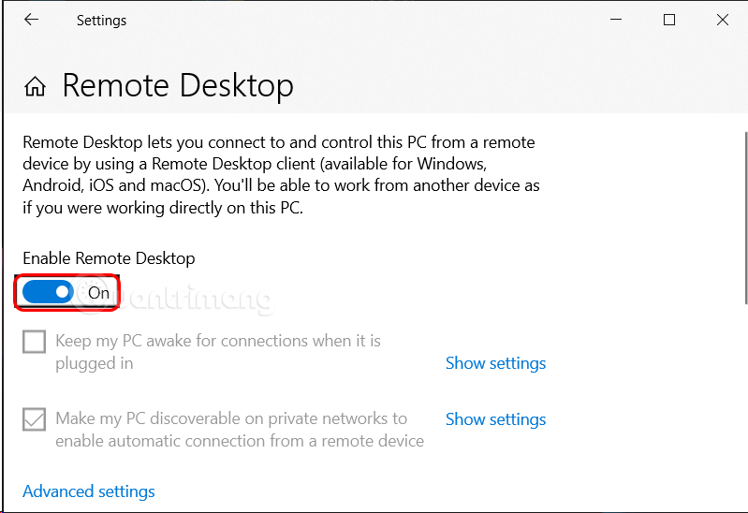Turn off the Enable Remote Desktop switch
This screenshot has width=748, height=513.
(x=48, y=292)
